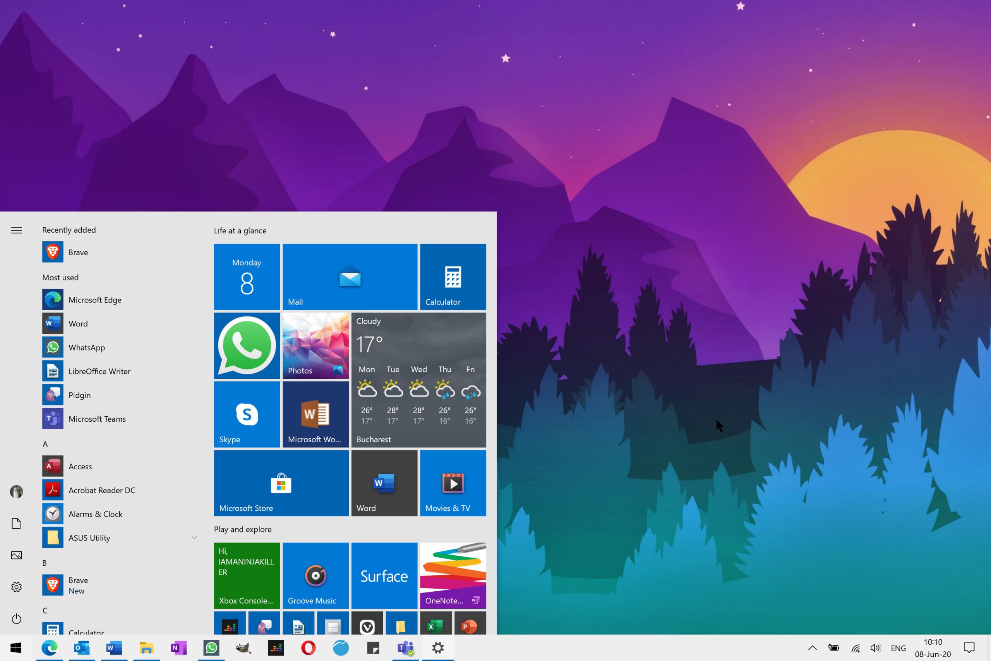The width and height of the screenshot is (991, 661).
Task: Open the small Vivaldi tile
Action: click(367, 623)
